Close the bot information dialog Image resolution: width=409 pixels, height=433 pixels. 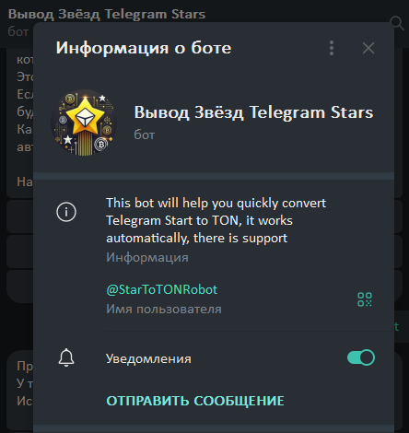[x=368, y=48]
